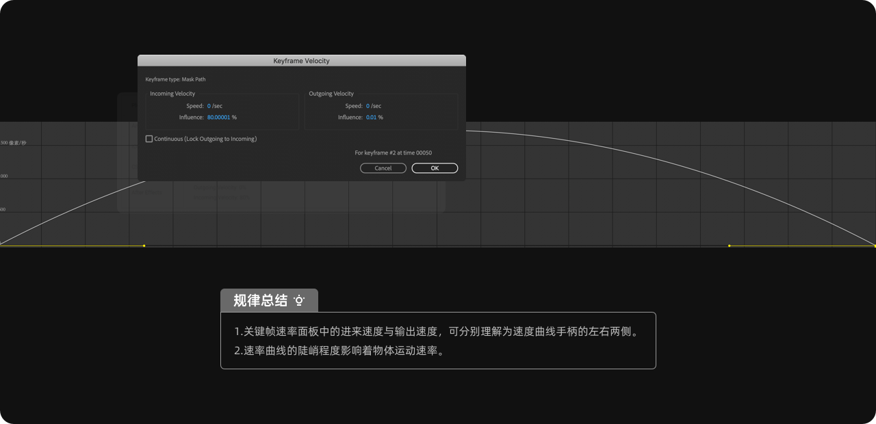Click 'For keyframe #2 at time 00050' text

(394, 153)
